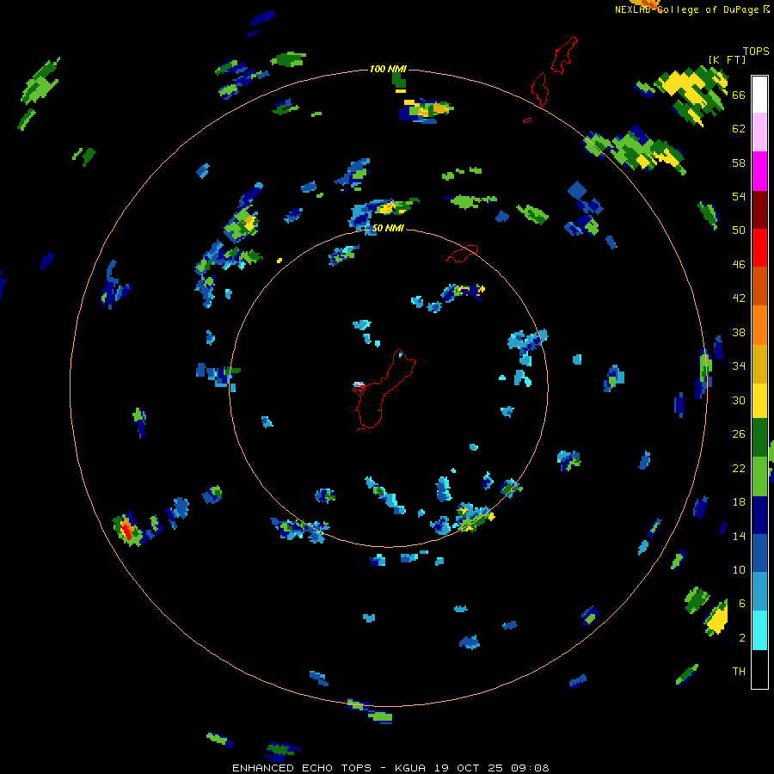Click the 62 value on the legend
Viewport: 774px width, 774px height.
coord(739,129)
